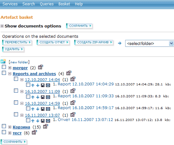Move Report 16.10.2007 14:59:17 up with arrow

pyautogui.click(x=33, y=109)
